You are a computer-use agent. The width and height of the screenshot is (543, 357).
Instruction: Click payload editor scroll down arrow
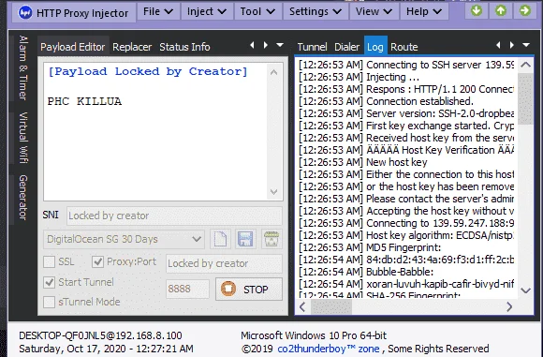coord(273,192)
